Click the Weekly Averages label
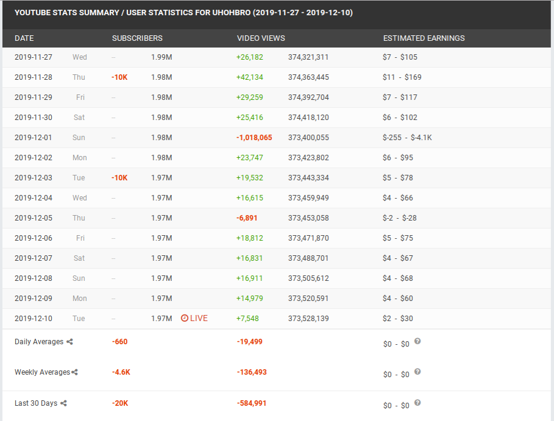This screenshot has width=554, height=421. 43,372
